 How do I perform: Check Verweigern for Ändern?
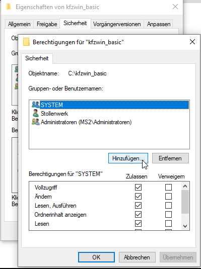coord(168,196)
